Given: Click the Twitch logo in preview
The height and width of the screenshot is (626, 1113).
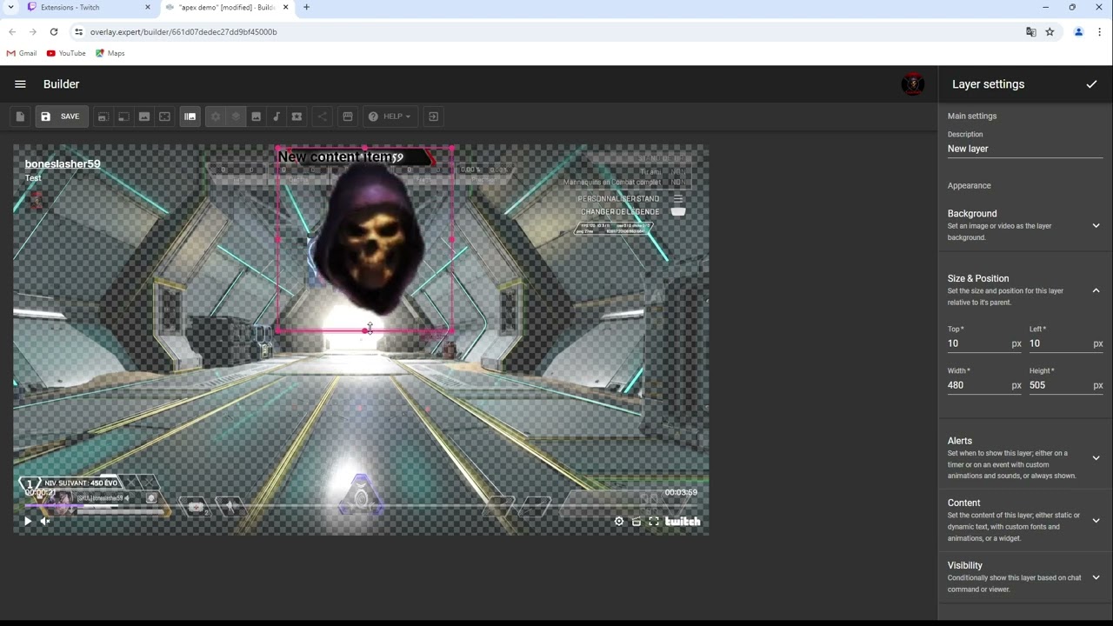Looking at the screenshot, I should pos(683,522).
